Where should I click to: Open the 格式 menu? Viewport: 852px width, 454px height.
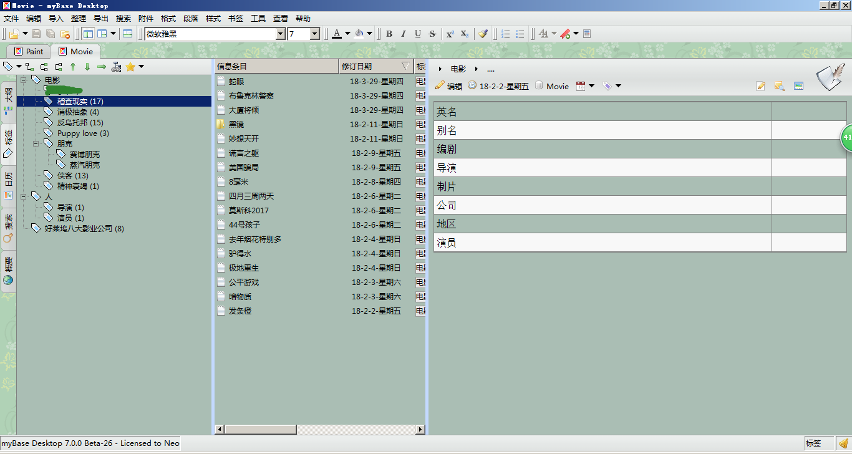pos(168,19)
